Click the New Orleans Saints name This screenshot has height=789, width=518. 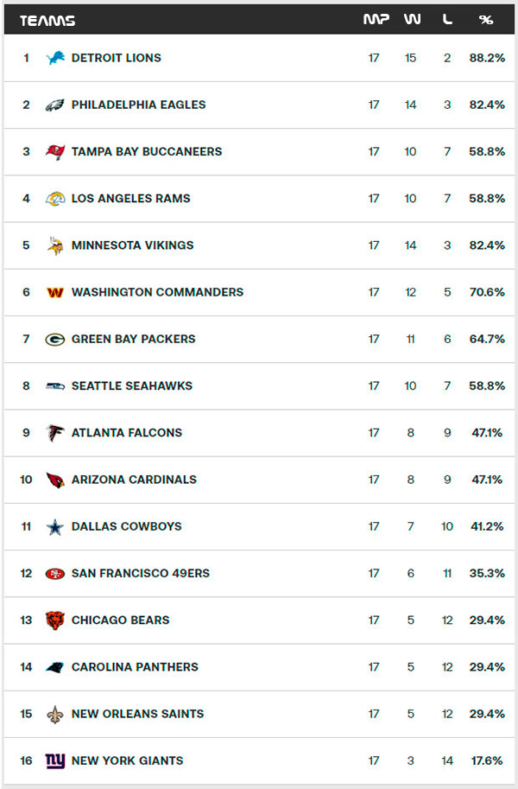click(x=137, y=714)
